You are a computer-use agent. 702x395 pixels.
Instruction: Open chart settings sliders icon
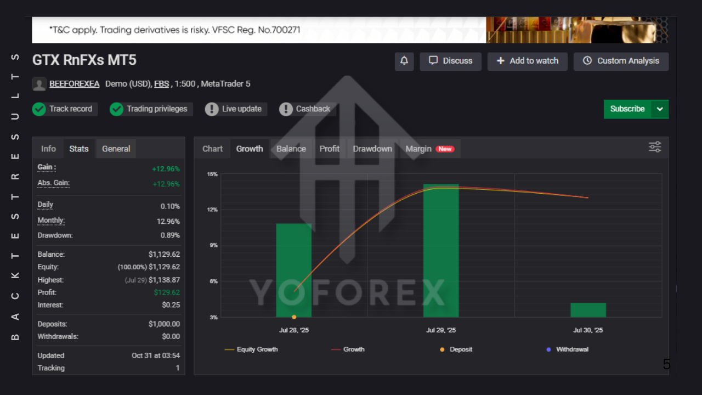pyautogui.click(x=655, y=147)
